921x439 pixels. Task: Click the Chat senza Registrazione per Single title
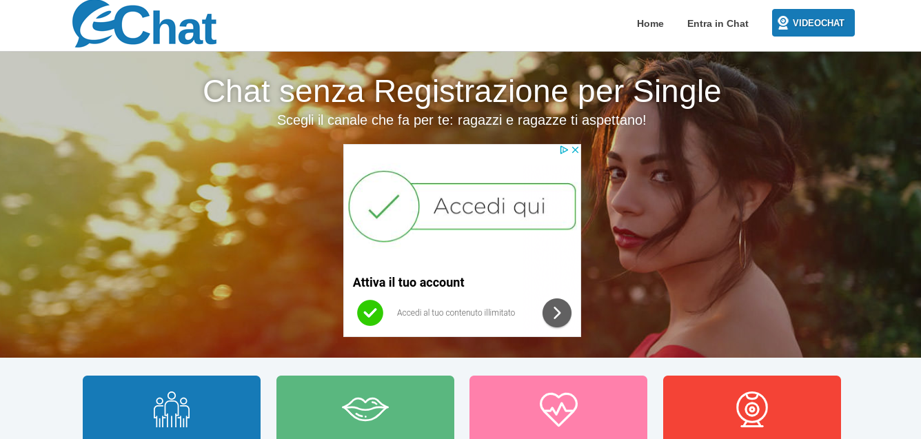pyautogui.click(x=462, y=91)
